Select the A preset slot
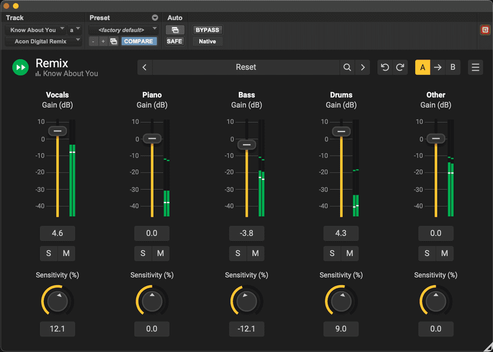The height and width of the screenshot is (352, 493). click(423, 67)
